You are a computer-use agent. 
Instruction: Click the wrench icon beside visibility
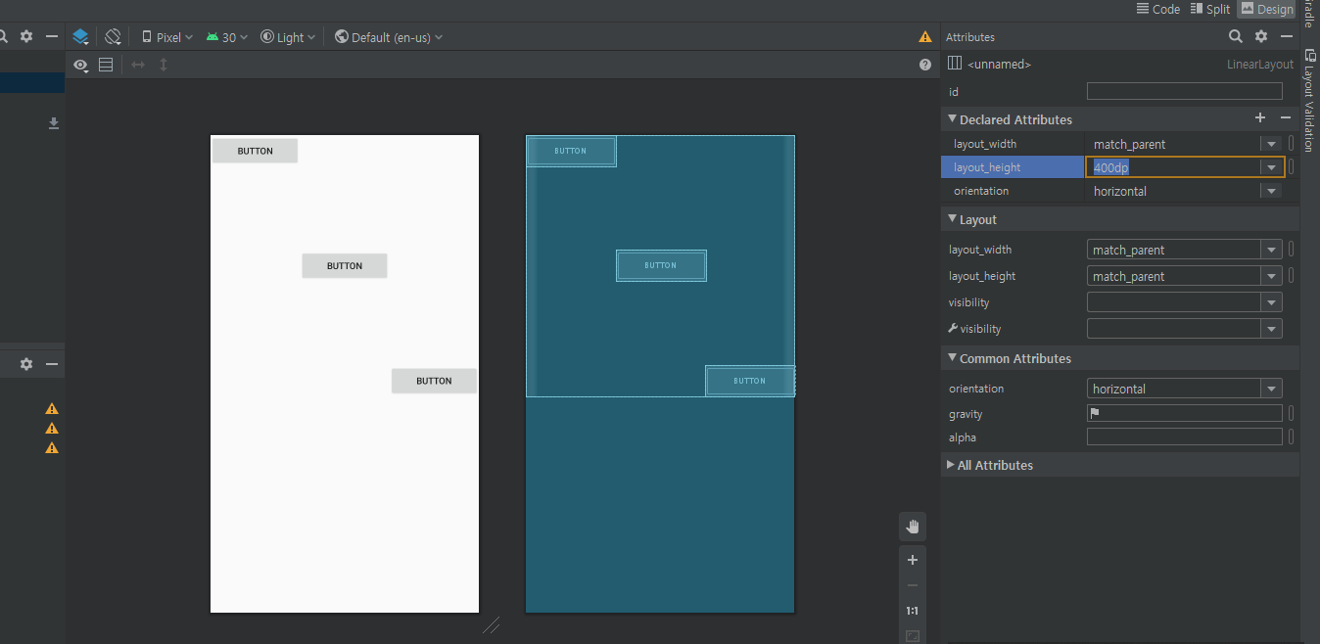953,329
